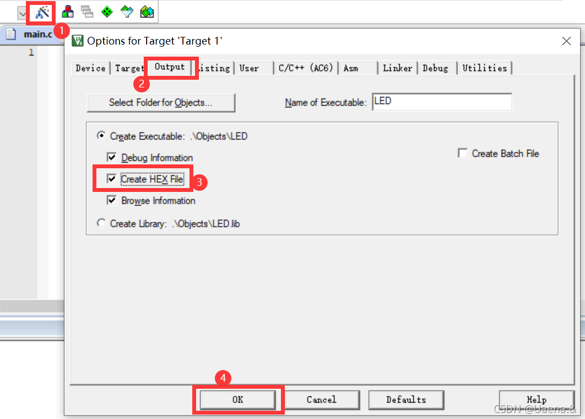Image resolution: width=585 pixels, height=419 pixels.
Task: Click the grayed stacked windows toolbar icon
Action: tap(87, 12)
